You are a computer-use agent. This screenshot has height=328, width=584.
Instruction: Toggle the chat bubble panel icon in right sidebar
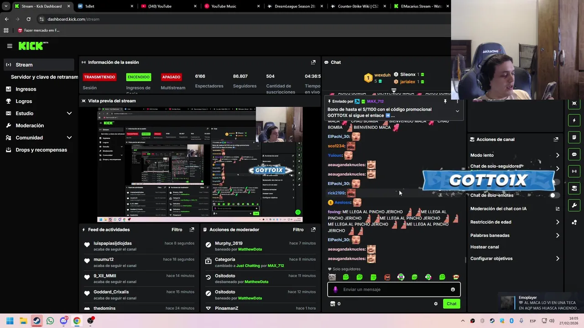click(574, 154)
